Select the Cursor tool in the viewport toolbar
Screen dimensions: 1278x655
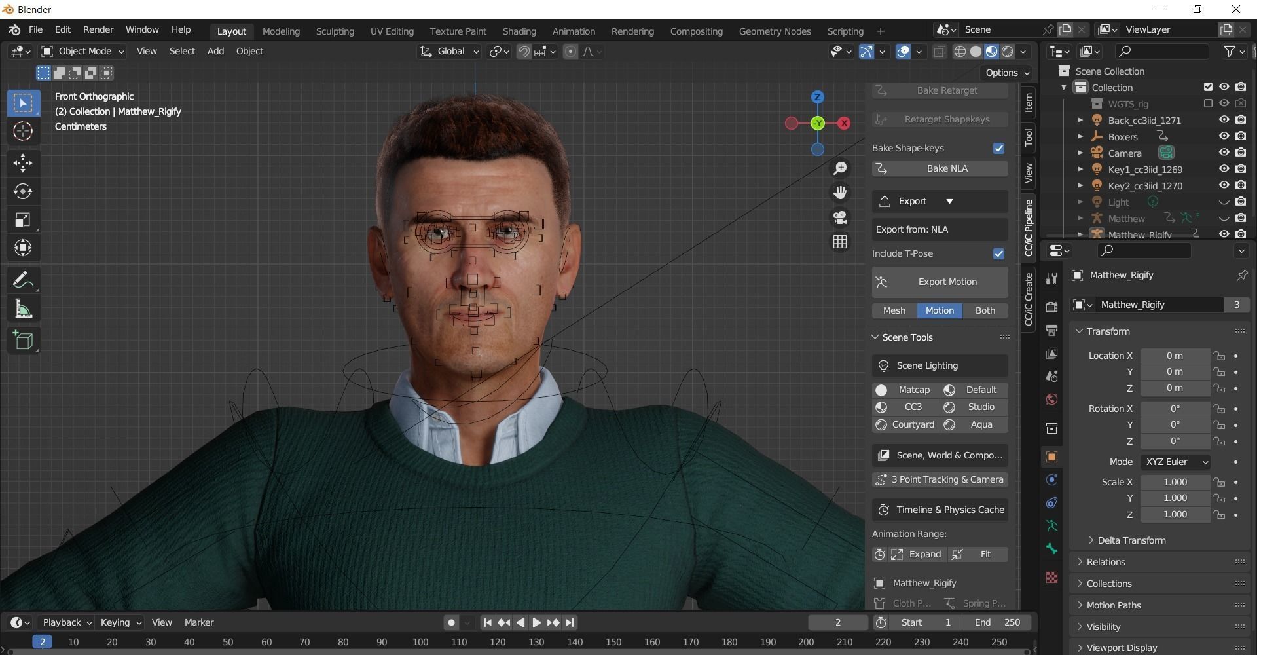point(23,132)
